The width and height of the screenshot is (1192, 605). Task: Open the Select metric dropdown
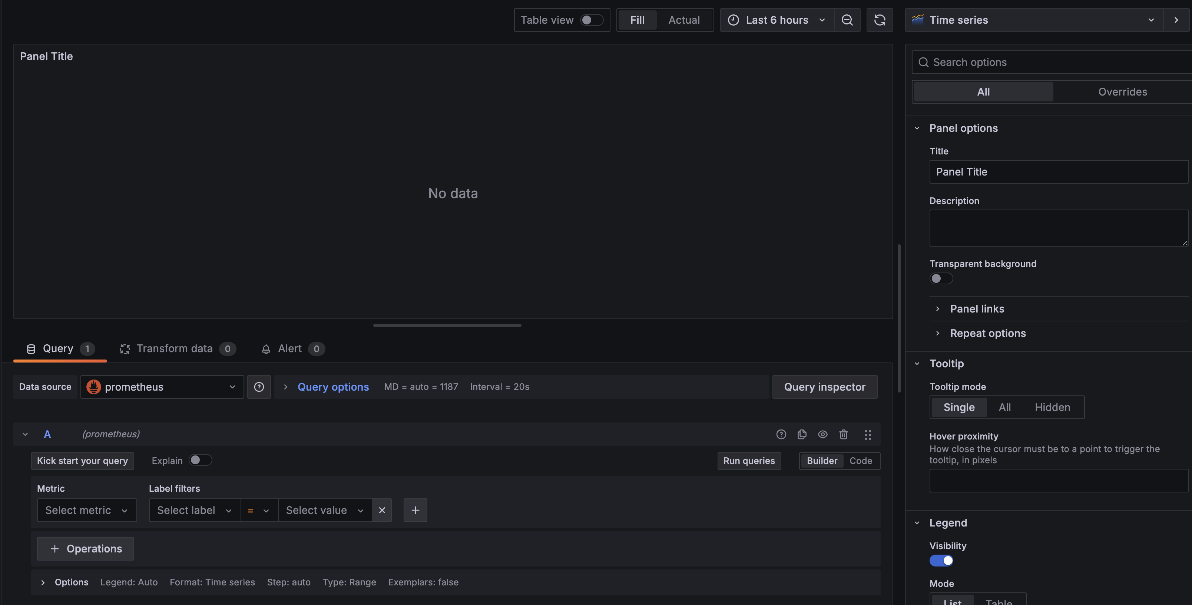pos(87,510)
